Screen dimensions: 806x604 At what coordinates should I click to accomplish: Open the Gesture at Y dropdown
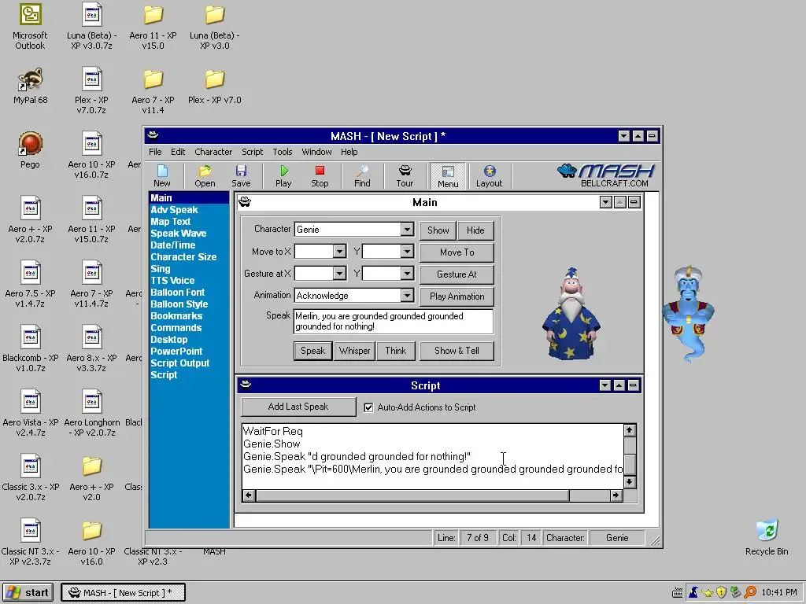point(407,274)
